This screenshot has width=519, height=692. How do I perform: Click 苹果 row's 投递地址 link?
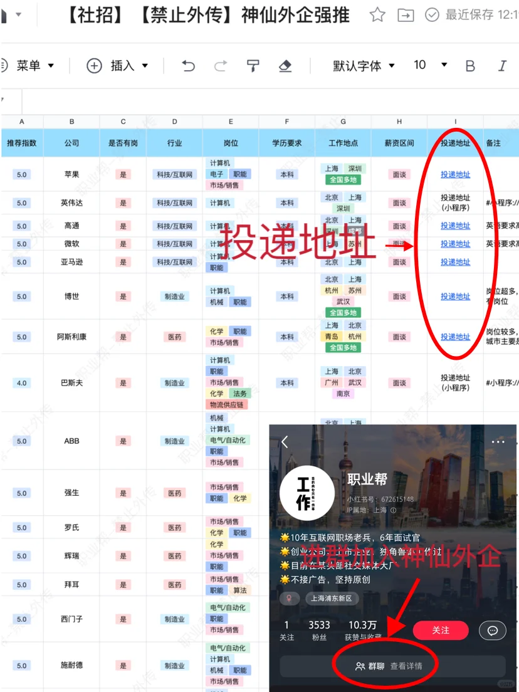454,174
